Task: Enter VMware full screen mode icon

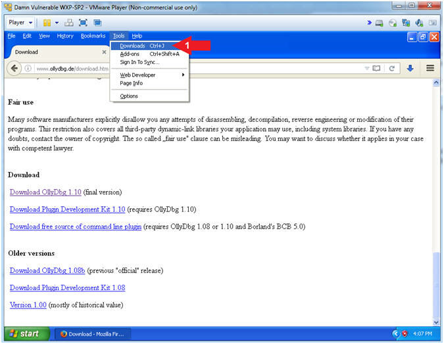Action: click(83, 22)
